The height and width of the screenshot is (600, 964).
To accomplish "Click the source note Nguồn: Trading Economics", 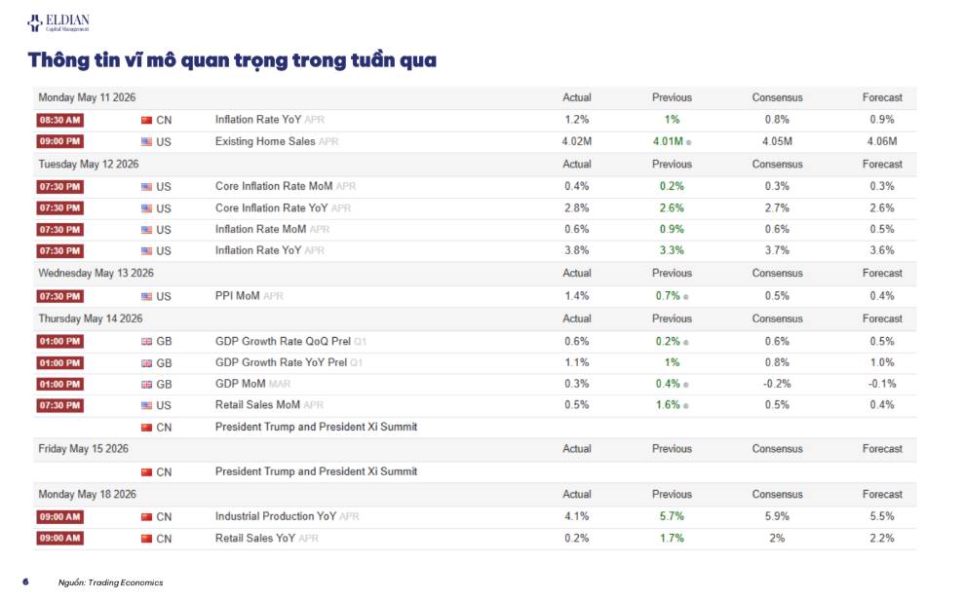I will [111, 582].
